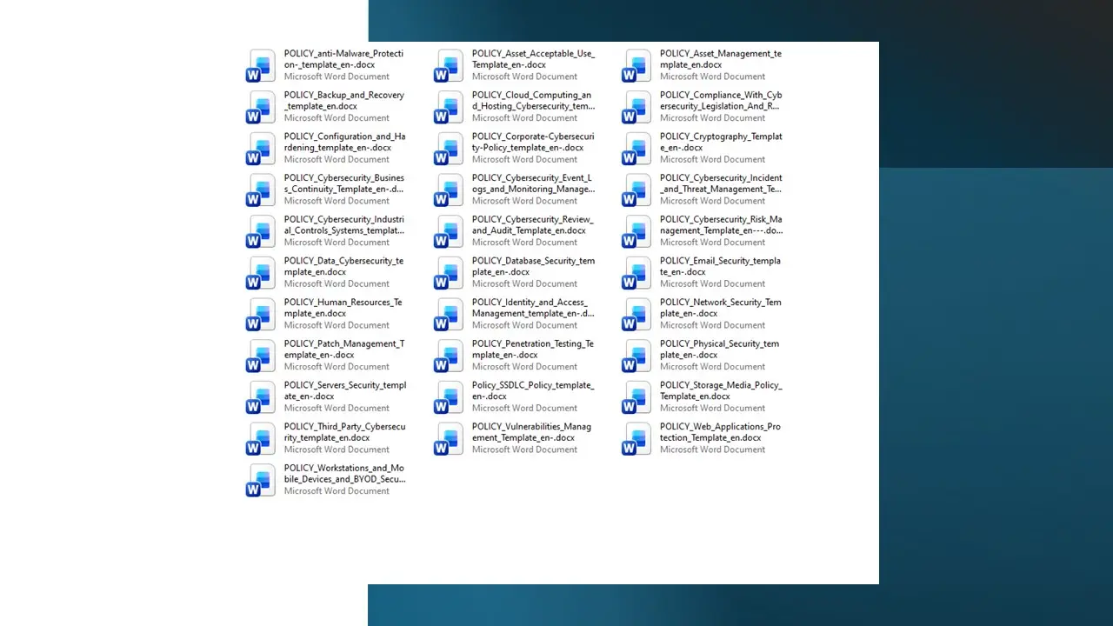Image resolution: width=1113 pixels, height=626 pixels.
Task: Click the Backup and Recovery document icon
Action: click(x=261, y=107)
